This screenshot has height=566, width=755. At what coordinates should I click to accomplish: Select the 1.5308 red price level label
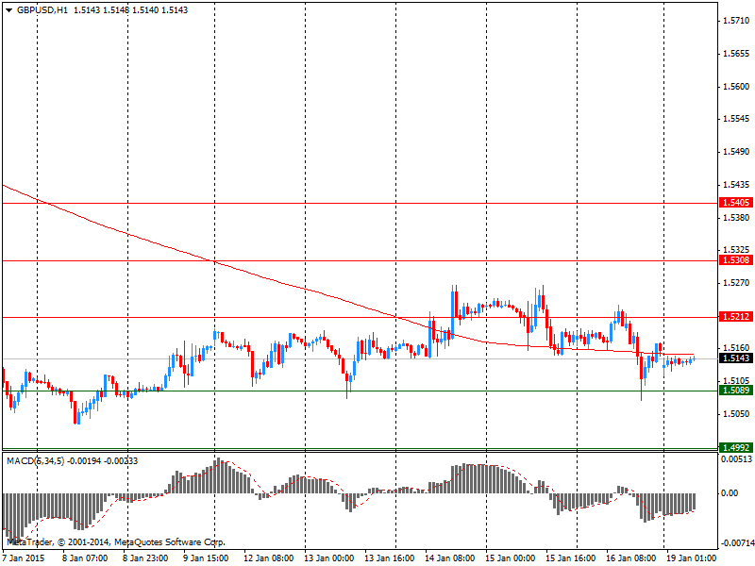(x=736, y=260)
